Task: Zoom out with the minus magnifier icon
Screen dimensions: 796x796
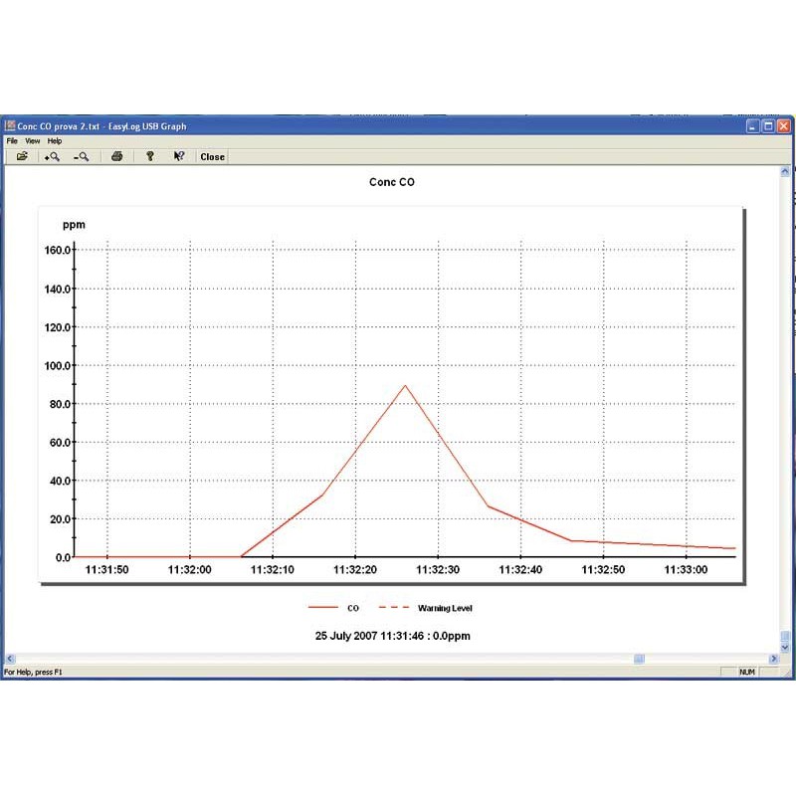Action: (82, 156)
